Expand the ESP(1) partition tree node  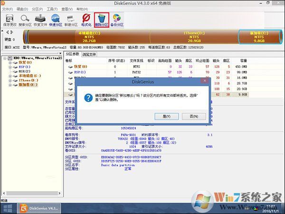(x=9, y=68)
